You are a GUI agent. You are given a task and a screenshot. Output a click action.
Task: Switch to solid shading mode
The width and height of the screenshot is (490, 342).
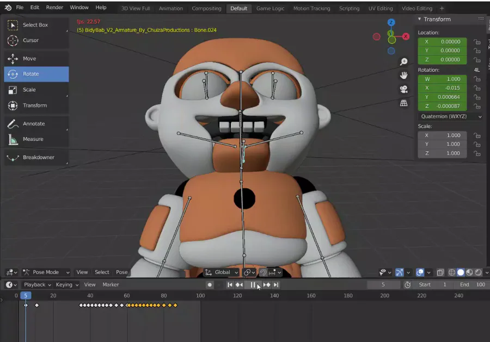[x=461, y=273]
